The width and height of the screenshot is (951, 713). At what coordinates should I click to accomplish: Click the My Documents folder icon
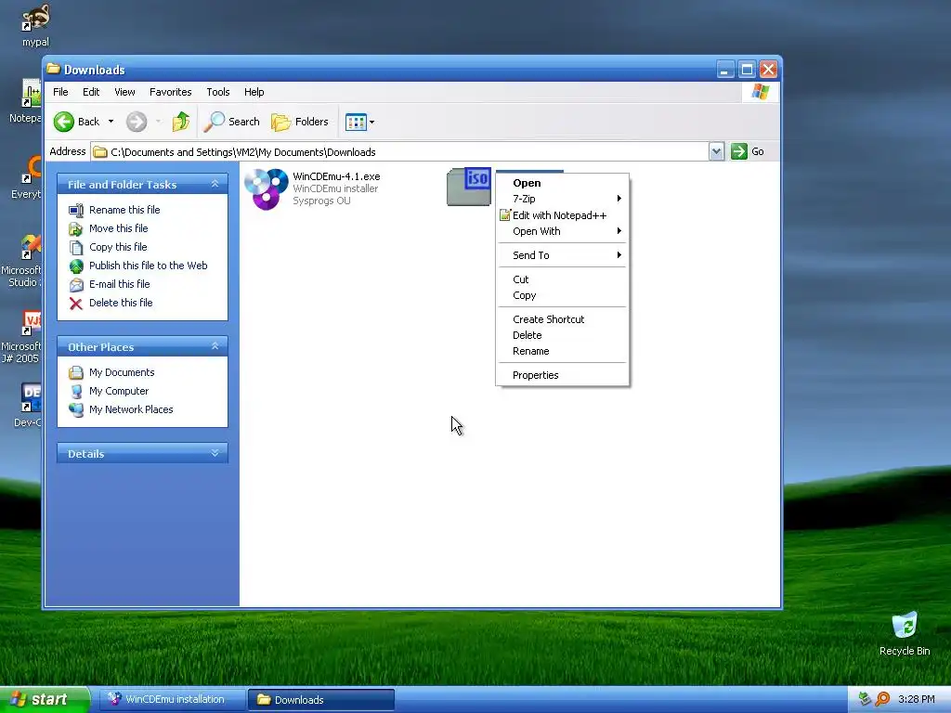pos(76,373)
